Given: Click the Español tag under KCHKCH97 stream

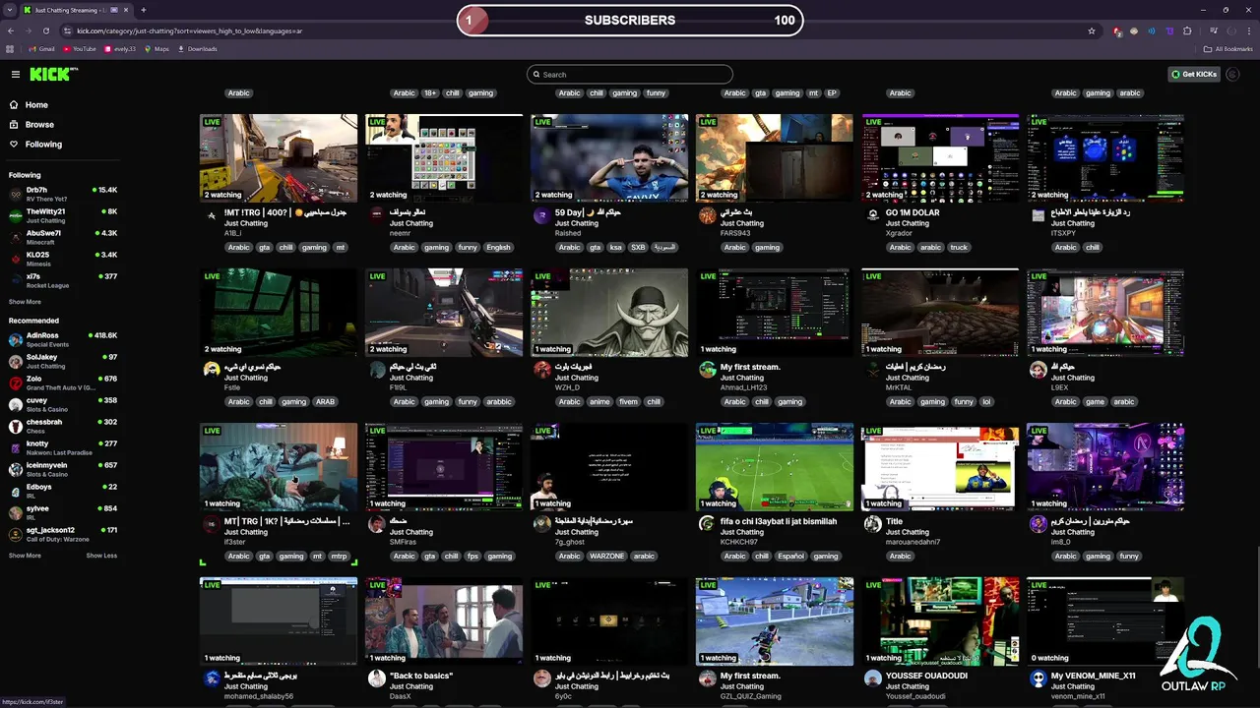Looking at the screenshot, I should point(791,557).
